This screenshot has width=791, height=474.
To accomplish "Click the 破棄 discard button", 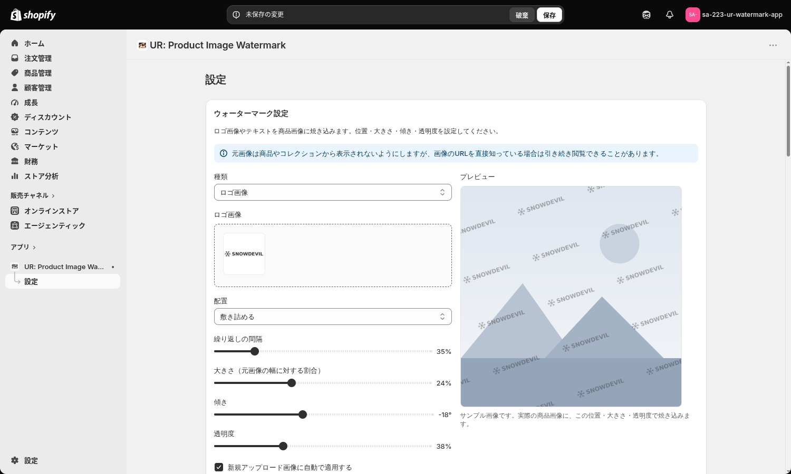I will tap(522, 15).
